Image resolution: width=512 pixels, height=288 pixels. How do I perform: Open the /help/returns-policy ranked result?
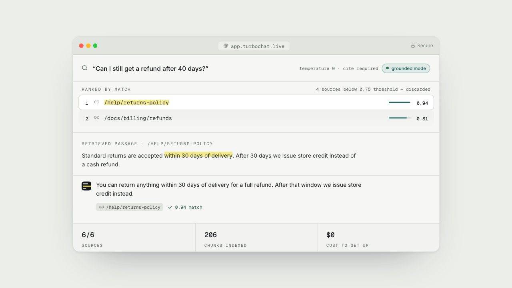pyautogui.click(x=256, y=102)
